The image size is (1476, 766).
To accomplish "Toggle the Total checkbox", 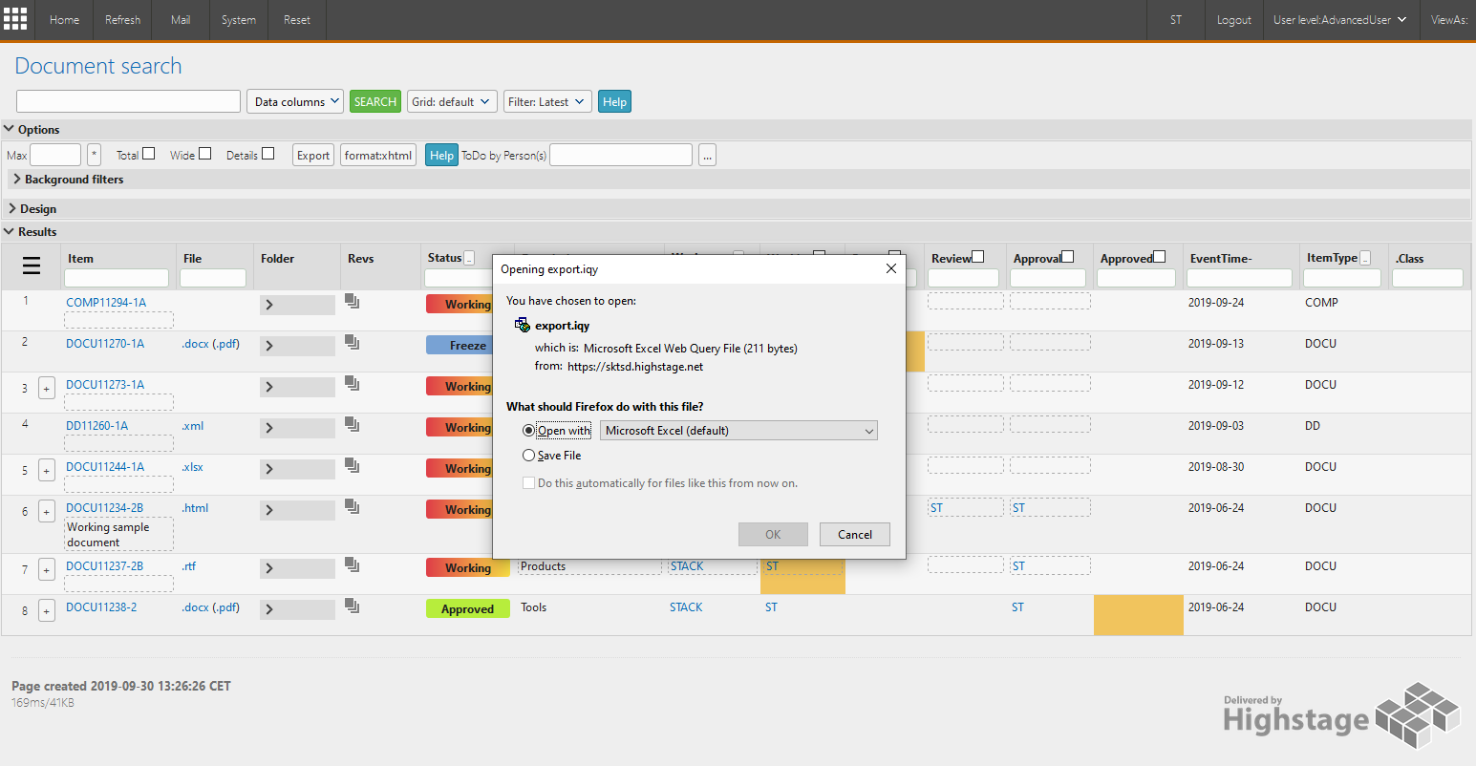I will click(148, 154).
